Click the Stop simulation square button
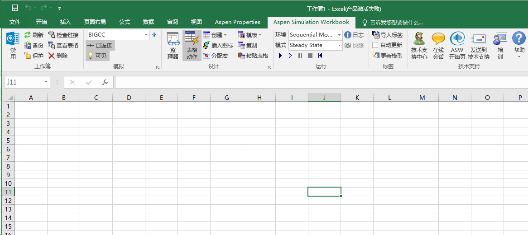Viewport: 528px width, 235px height. 310,56
